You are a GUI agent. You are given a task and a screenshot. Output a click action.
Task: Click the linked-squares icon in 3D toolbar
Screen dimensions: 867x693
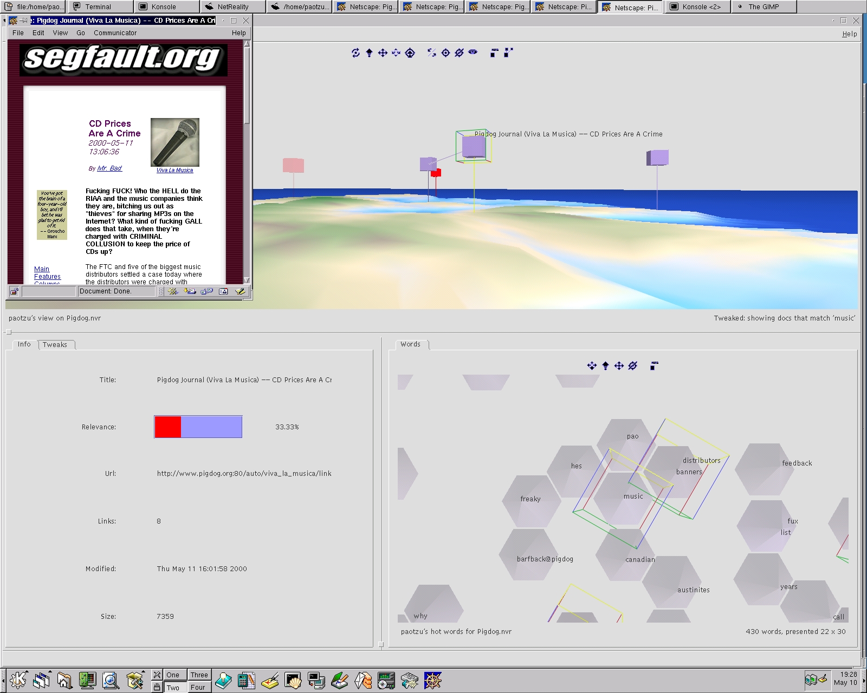[508, 53]
